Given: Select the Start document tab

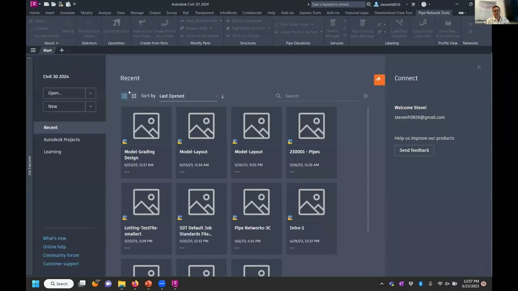Looking at the screenshot, I should coord(47,50).
